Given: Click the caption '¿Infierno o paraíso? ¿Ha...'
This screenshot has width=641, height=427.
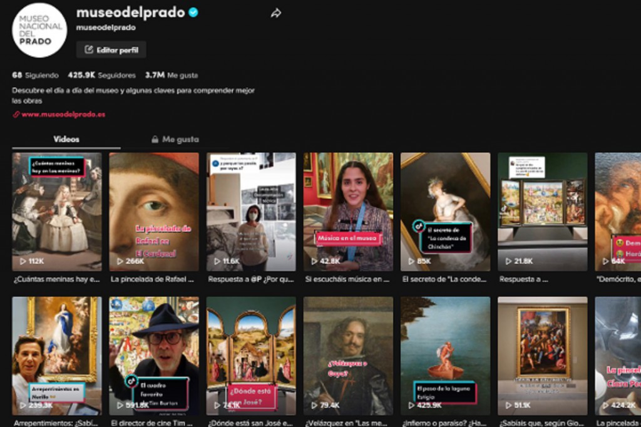Looking at the screenshot, I should tap(444, 423).
